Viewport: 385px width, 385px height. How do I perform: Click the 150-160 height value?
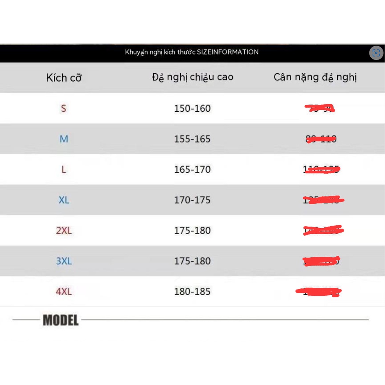tap(192, 108)
